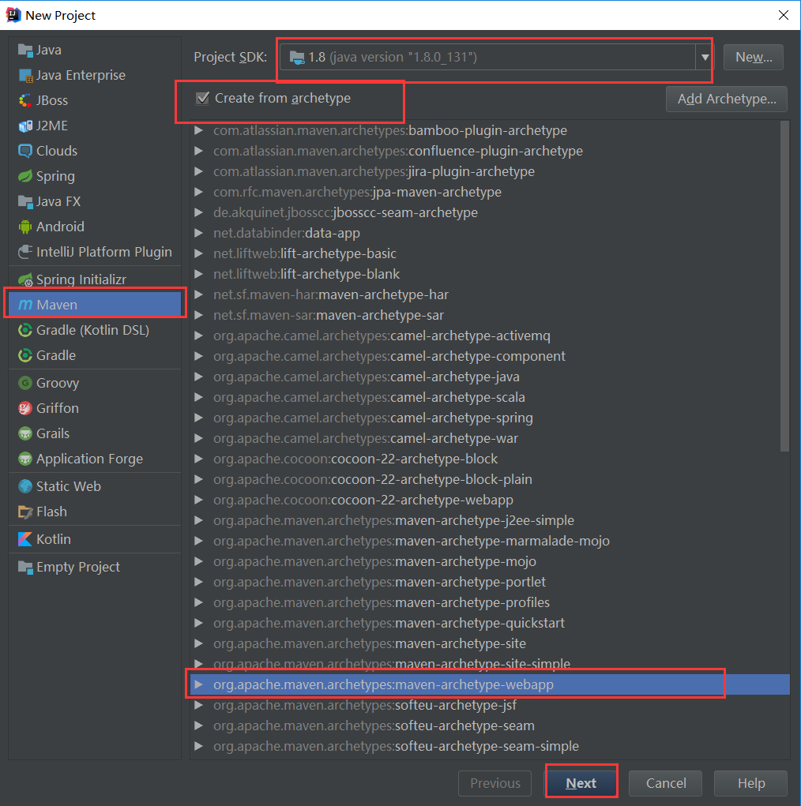
Task: Expand softeu-archetype-jsf node
Action: tap(198, 705)
